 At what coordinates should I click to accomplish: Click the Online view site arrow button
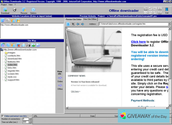60,78
